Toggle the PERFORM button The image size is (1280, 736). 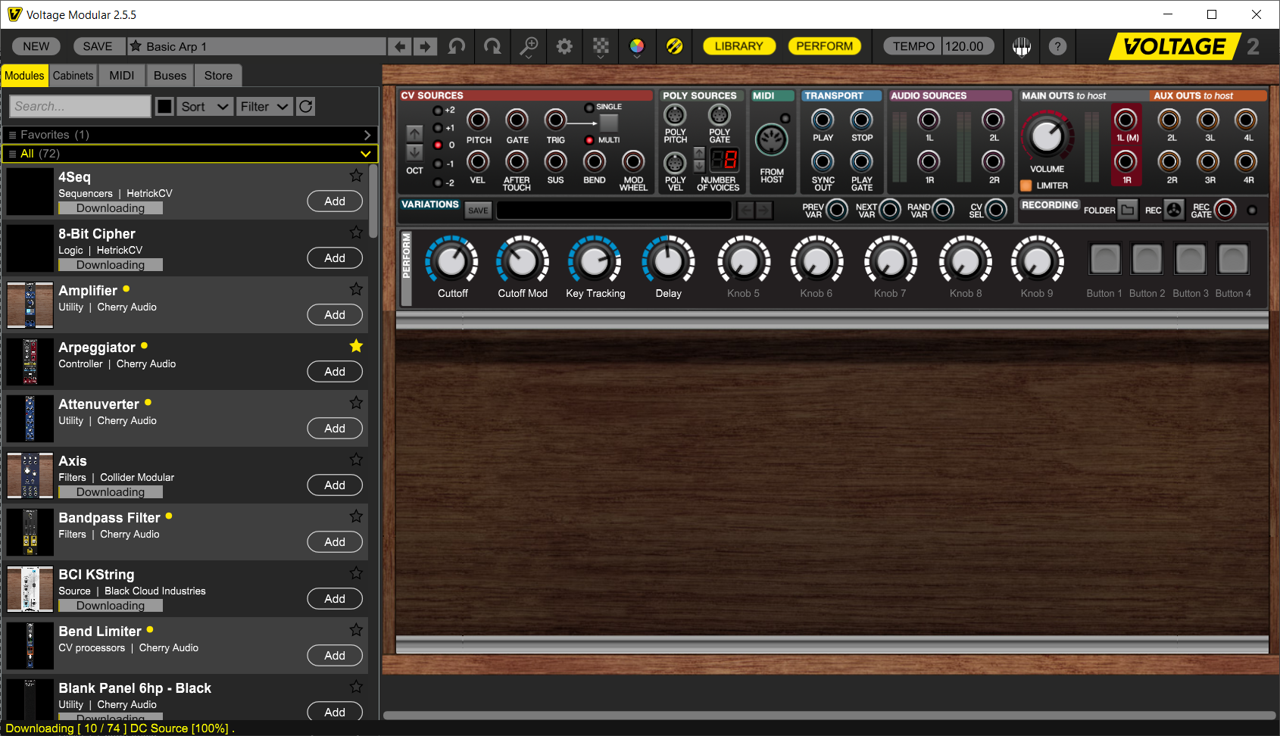click(825, 46)
